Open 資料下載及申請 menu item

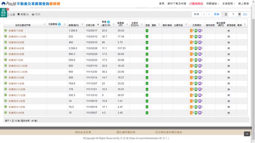(x=177, y=4)
